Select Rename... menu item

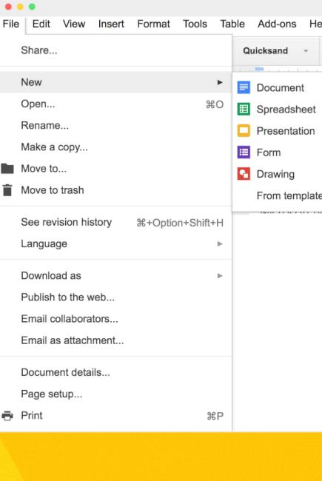(x=115, y=126)
